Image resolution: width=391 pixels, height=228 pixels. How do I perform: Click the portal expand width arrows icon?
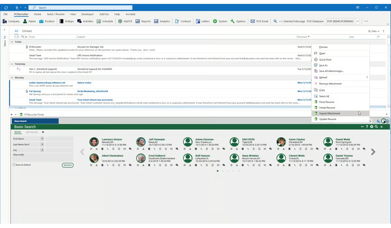pyautogui.click(x=362, y=127)
